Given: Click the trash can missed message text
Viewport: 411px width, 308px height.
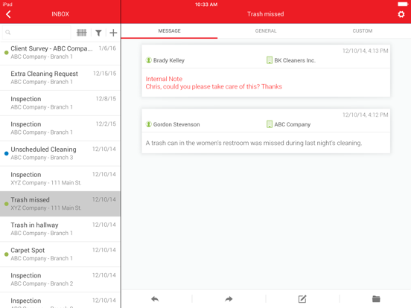Looking at the screenshot, I should click(254, 143).
